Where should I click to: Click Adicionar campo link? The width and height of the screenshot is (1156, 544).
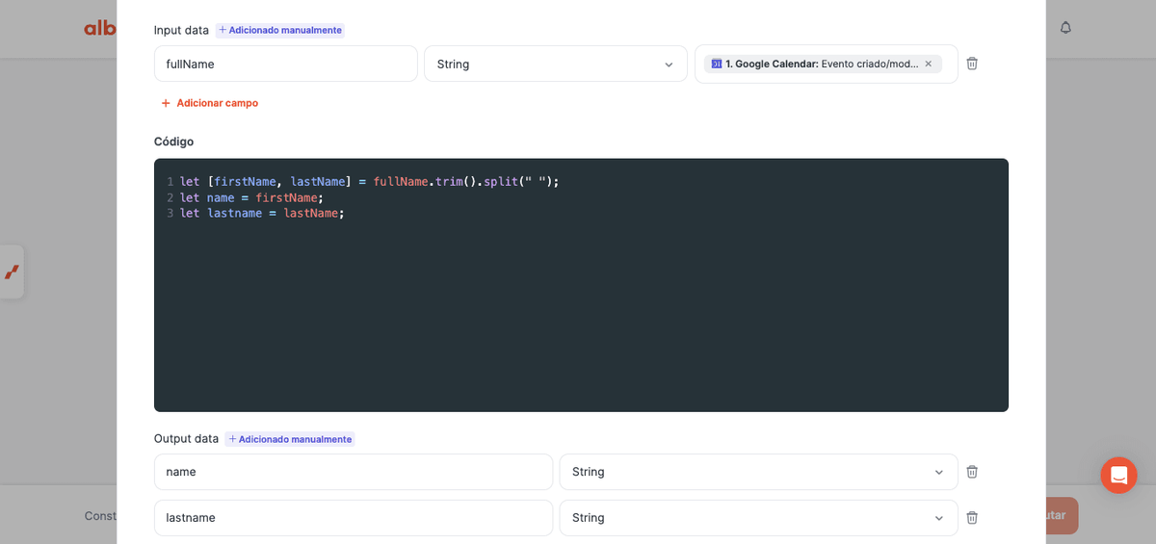[209, 103]
